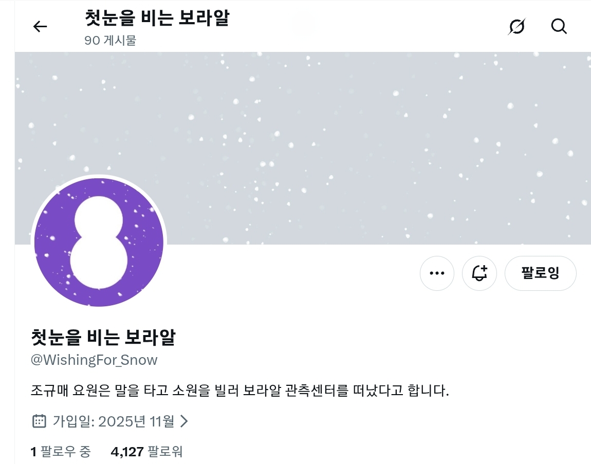Go back using the left arrow
Viewport: 591px width, 464px height.
click(40, 26)
